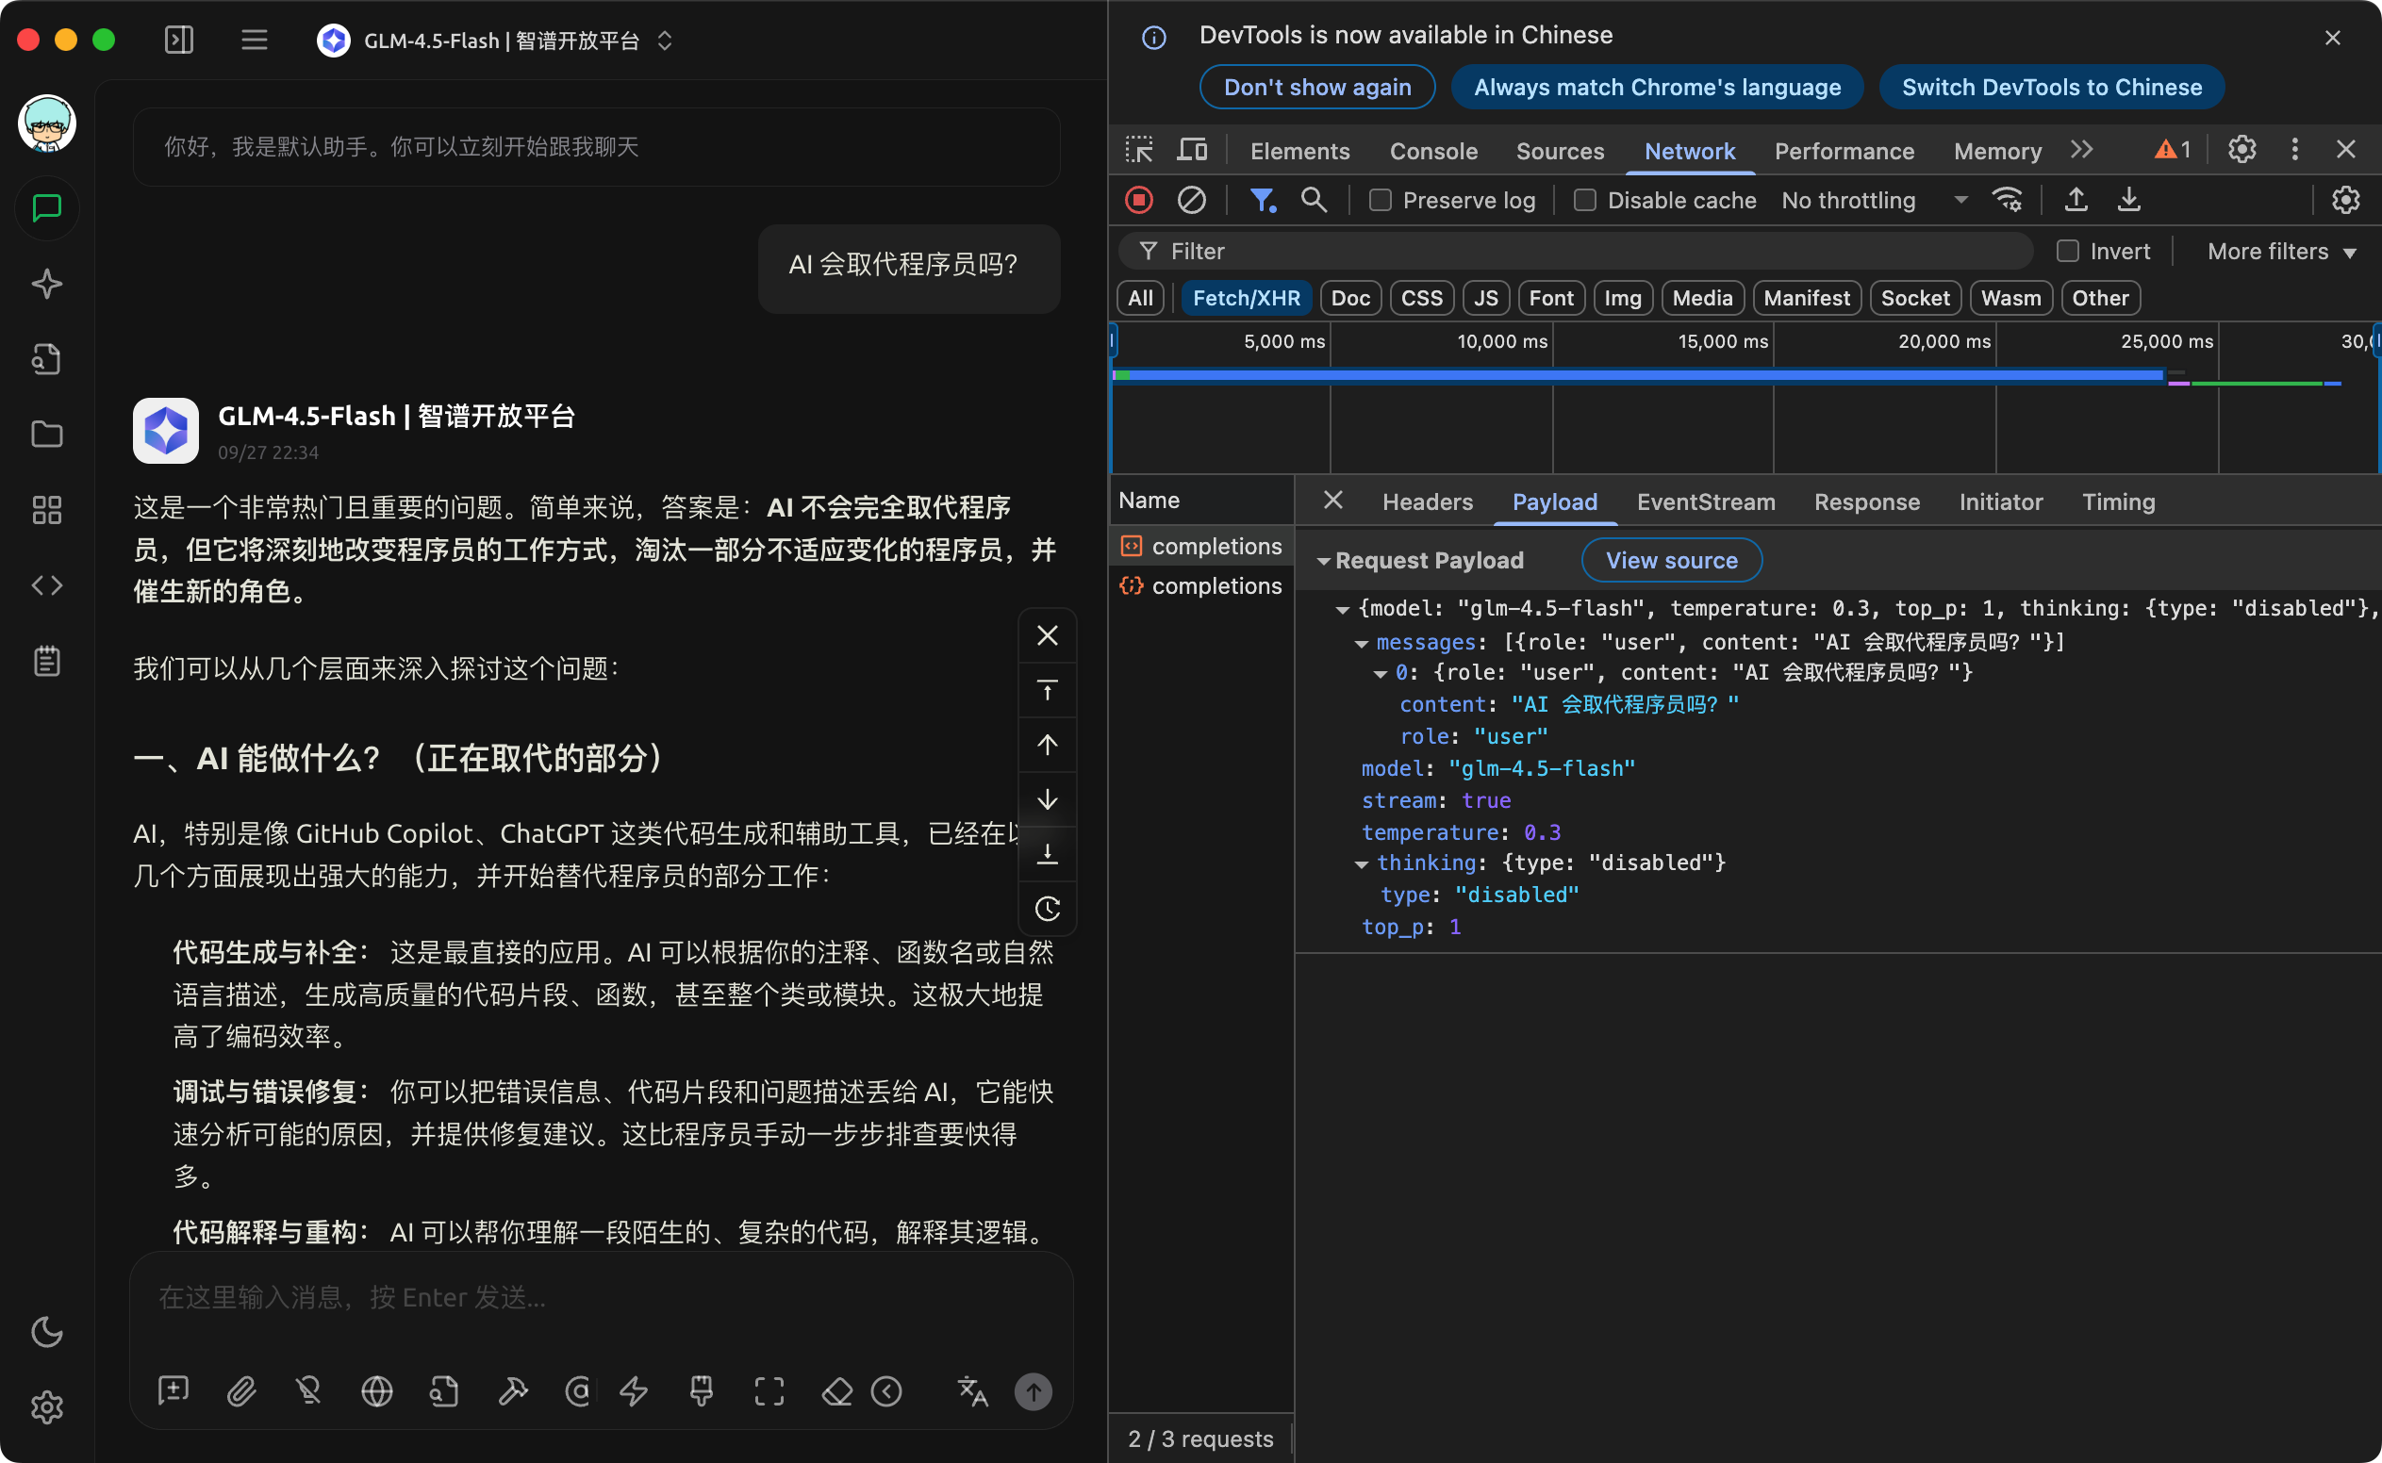Go to previous message arrow

[1048, 744]
